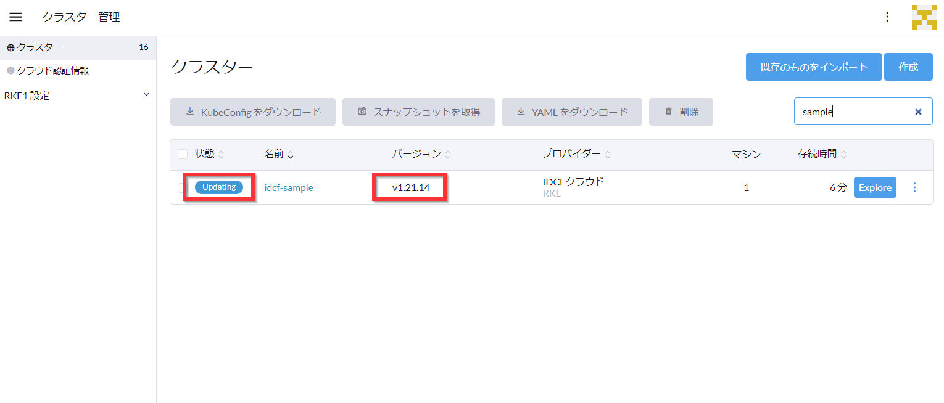Expand the RKE1 設定 section

(78, 96)
